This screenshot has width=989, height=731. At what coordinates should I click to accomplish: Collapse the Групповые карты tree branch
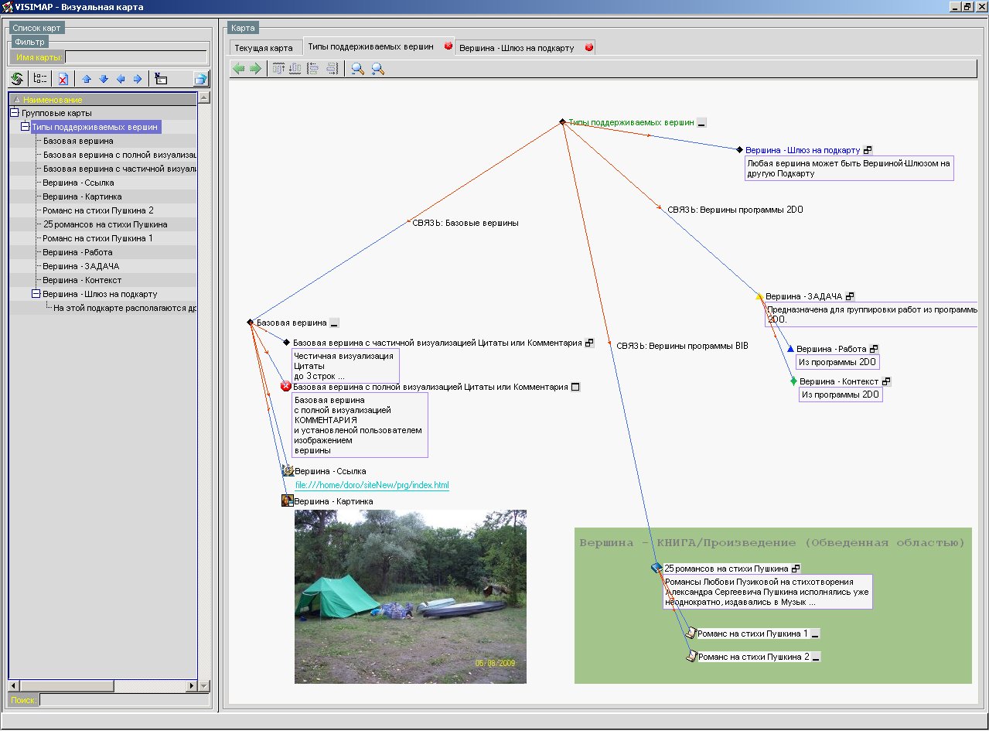(x=15, y=113)
